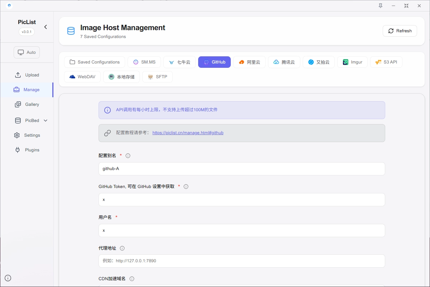Select Manage in the sidebar
This screenshot has width=430, height=287.
27,90
